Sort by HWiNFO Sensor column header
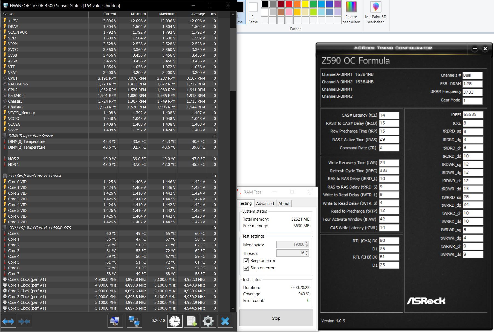Viewport: 494px width, 332px height. pyautogui.click(x=45, y=14)
